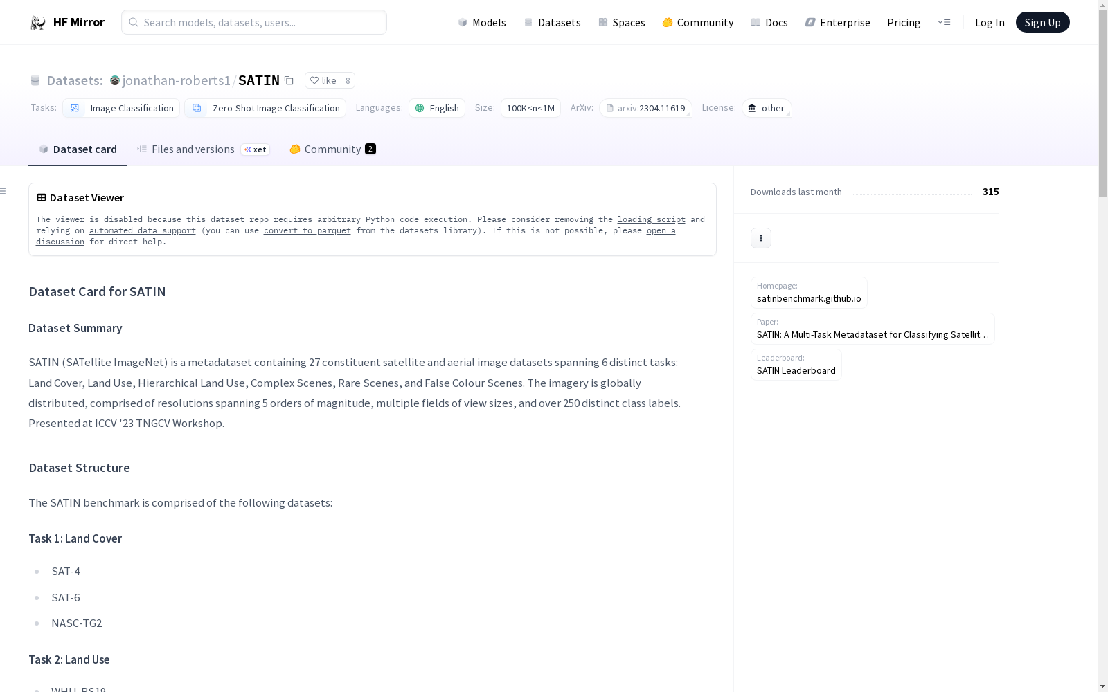Viewport: 1108px width, 692px height.
Task: Click the 'SAT-6' list item
Action: 66,597
